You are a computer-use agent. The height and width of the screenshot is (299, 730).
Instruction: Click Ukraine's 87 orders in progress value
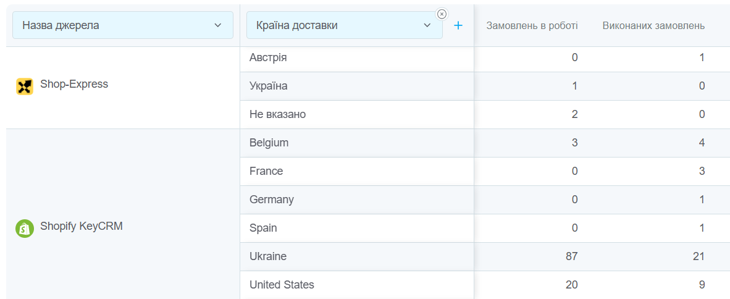point(571,256)
